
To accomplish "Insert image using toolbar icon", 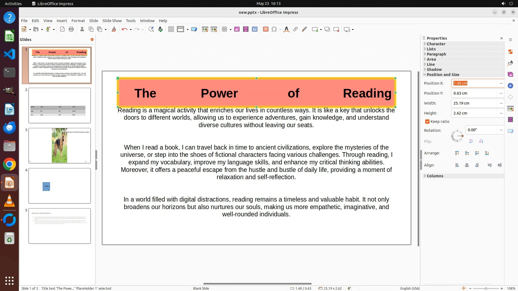I will pyautogui.click(x=237, y=29).
